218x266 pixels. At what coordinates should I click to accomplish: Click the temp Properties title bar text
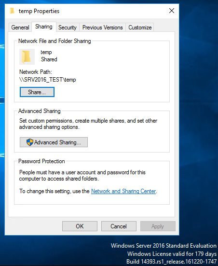coord(39,11)
